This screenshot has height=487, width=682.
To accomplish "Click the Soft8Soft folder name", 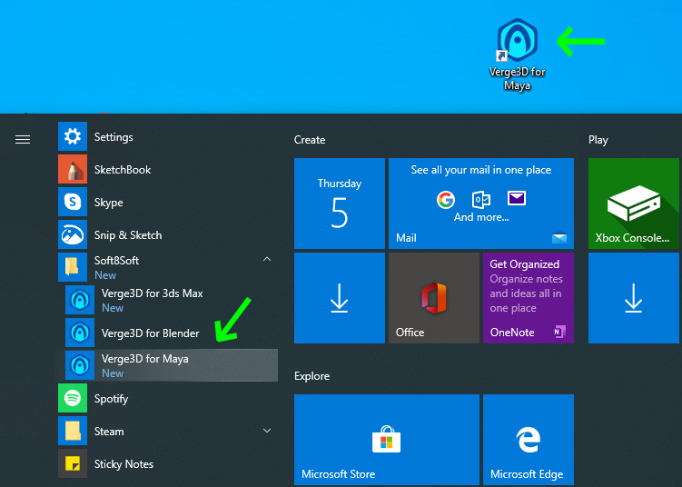I will (x=116, y=260).
